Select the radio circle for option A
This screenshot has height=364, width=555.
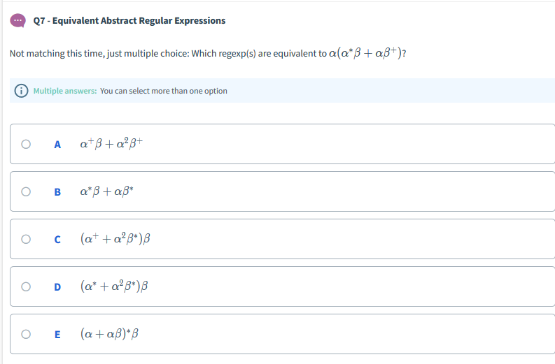26,145
